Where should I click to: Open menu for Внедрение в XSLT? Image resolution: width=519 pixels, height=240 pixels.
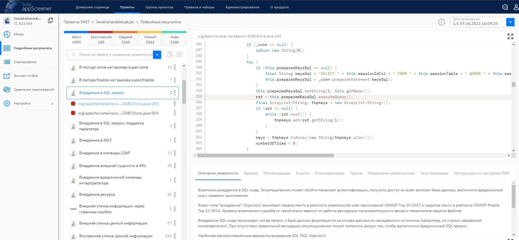click(175, 140)
